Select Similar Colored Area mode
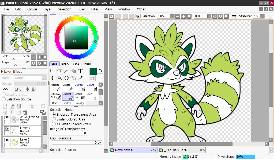Image resolution: width=274 pixels, height=160 pixels. click(54, 119)
